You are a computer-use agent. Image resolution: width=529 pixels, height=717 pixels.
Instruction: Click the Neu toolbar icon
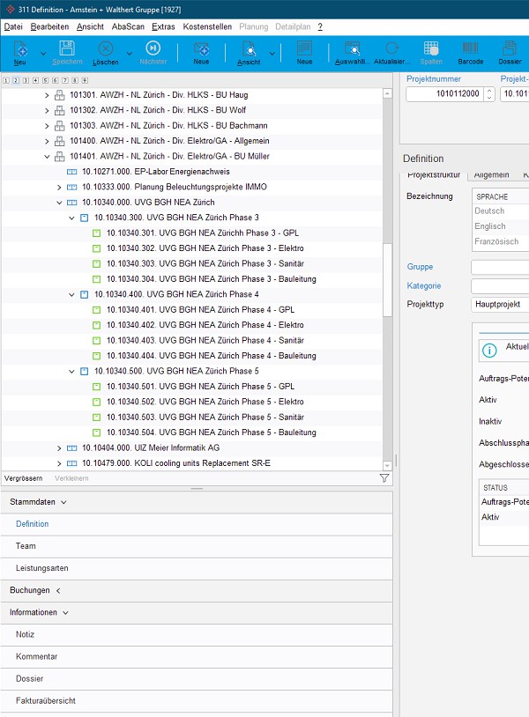tap(19, 50)
